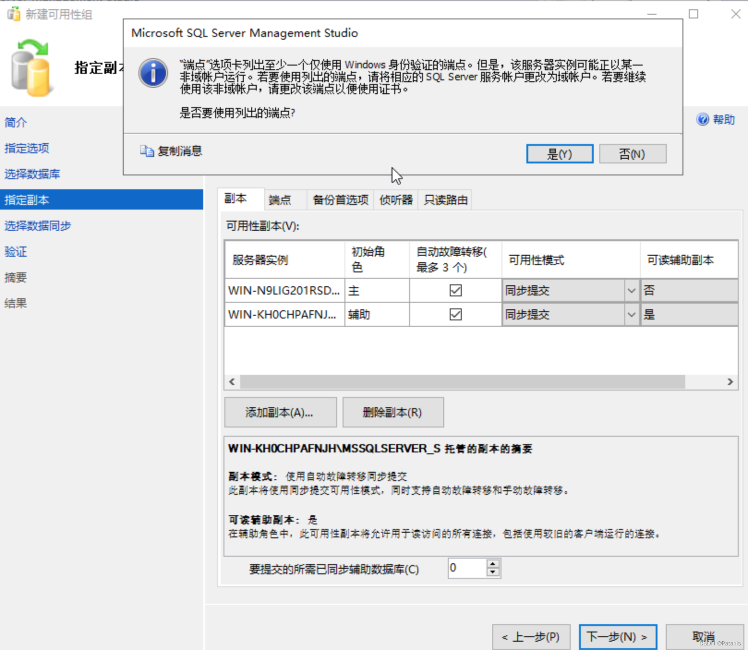Open the 侦听器 tab
The width and height of the screenshot is (748, 650).
[x=396, y=200]
